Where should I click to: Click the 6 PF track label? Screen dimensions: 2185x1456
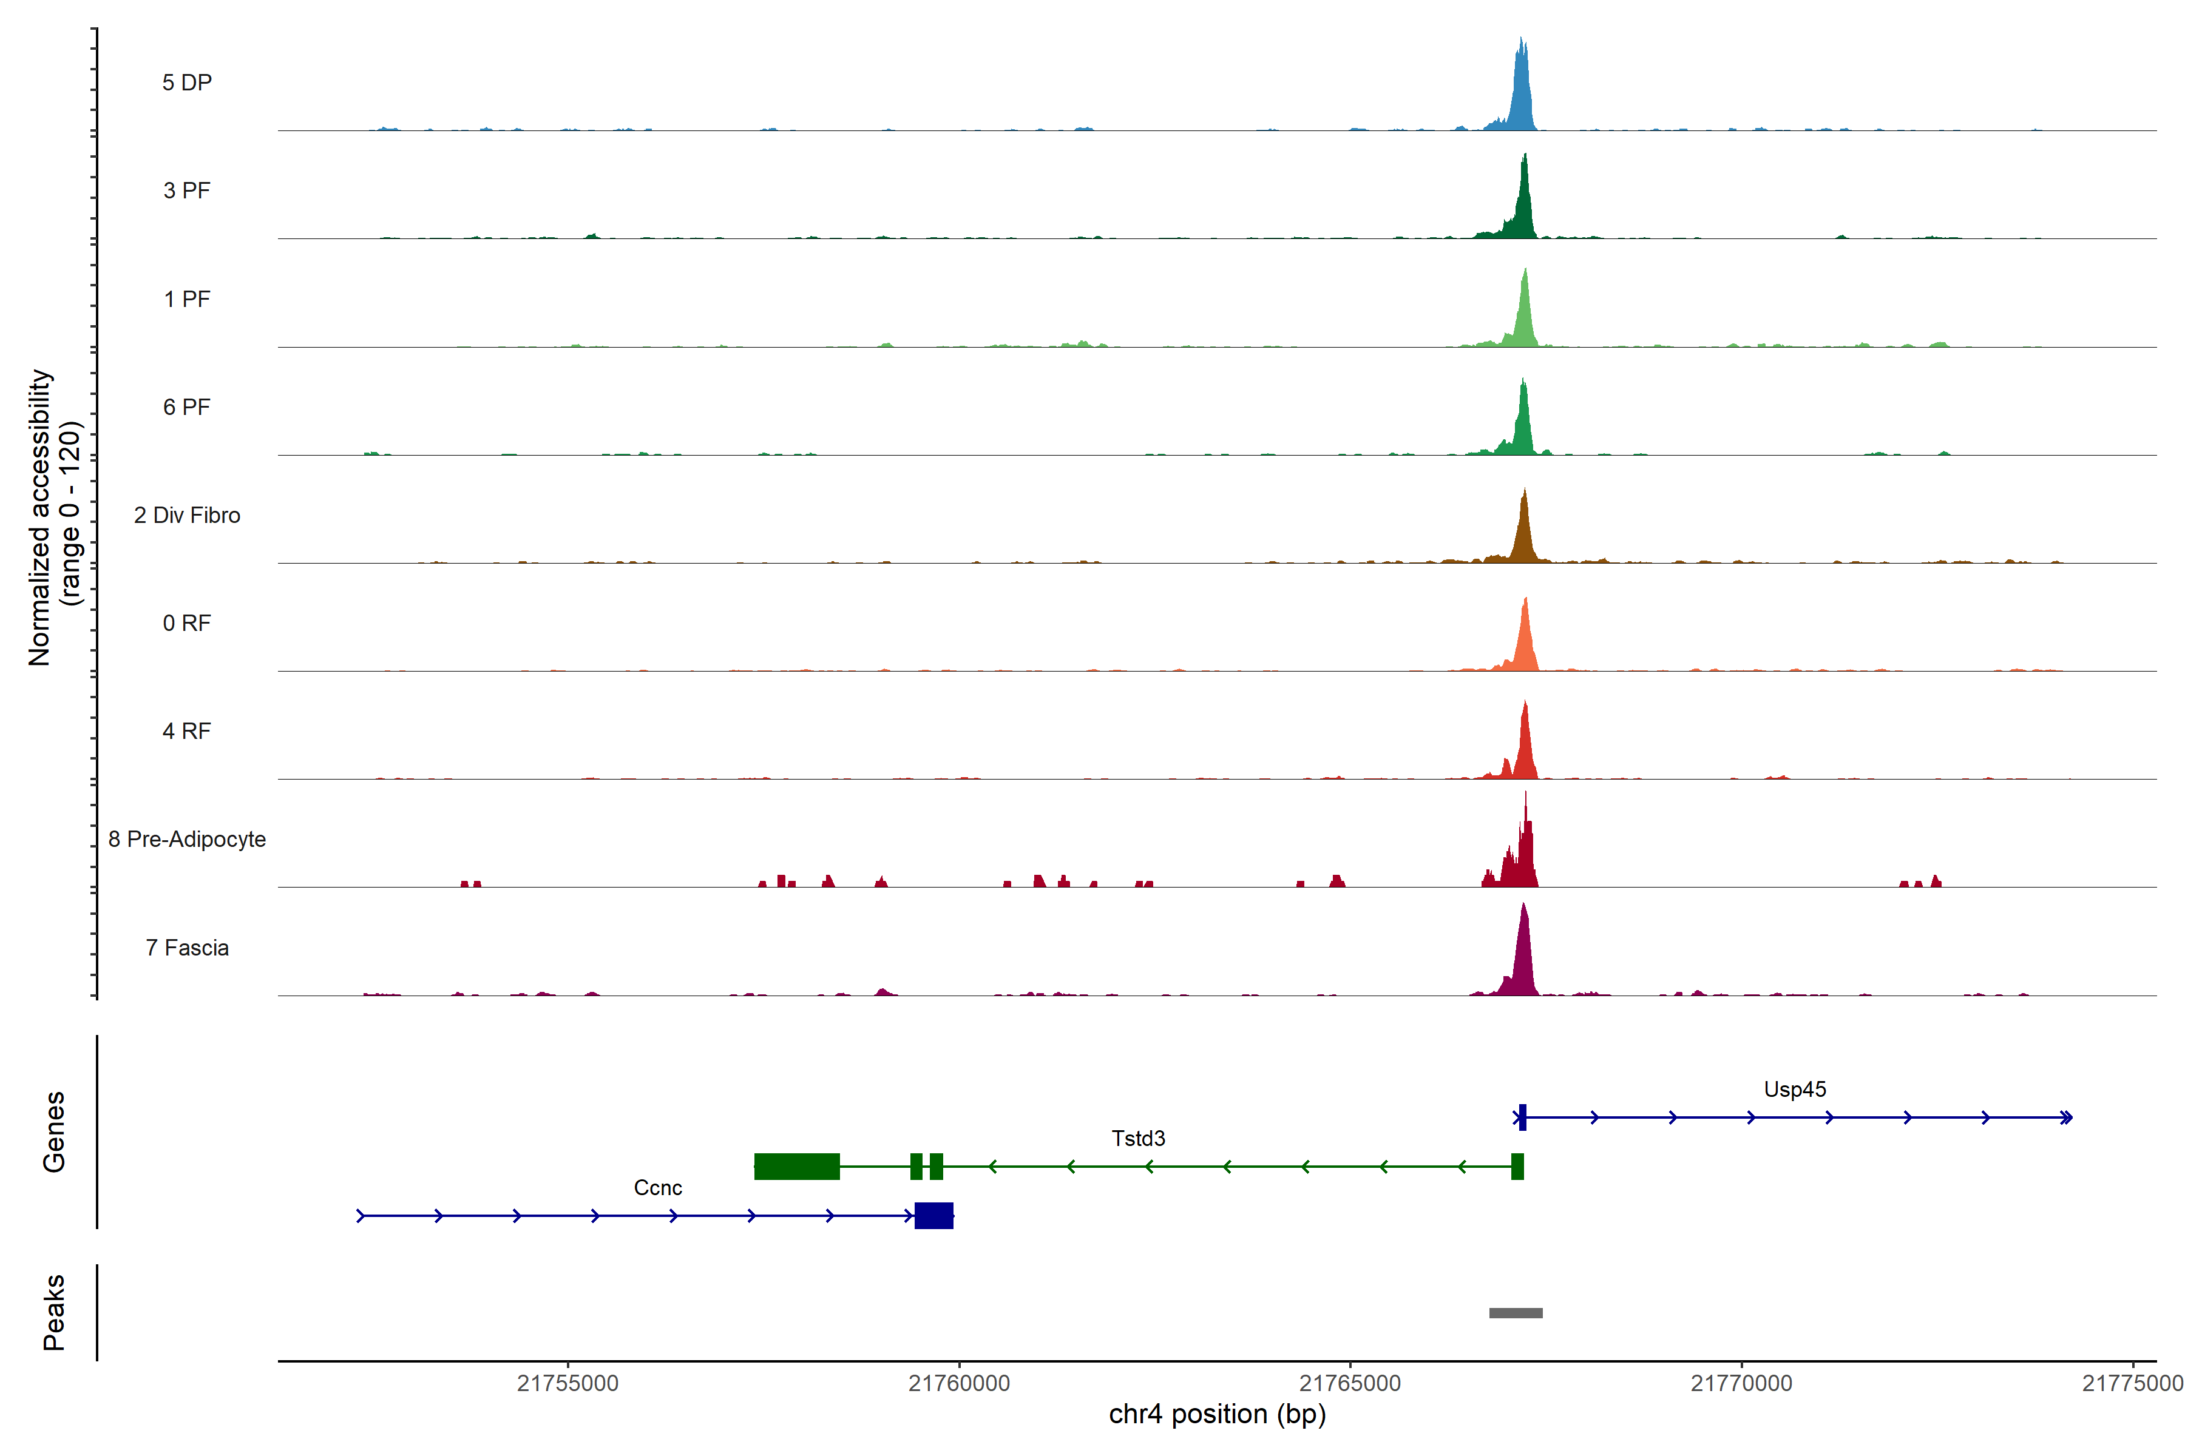tap(187, 406)
